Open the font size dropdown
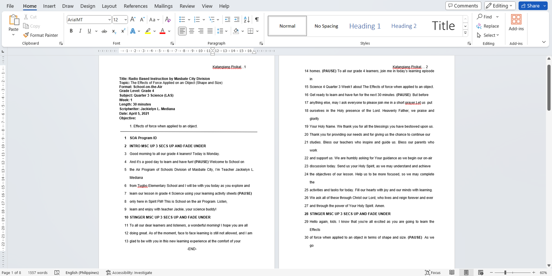This screenshot has width=552, height=276. [126, 20]
